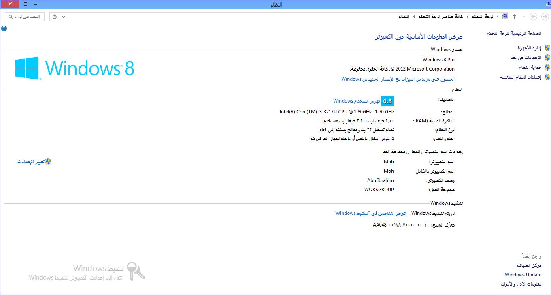551x295 pixels.
Task: Focus the البحث search input field
Action: click(x=25, y=17)
